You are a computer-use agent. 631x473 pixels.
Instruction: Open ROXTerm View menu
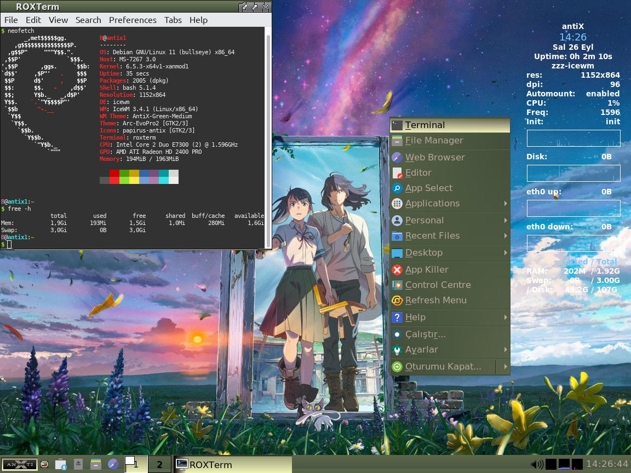point(59,20)
